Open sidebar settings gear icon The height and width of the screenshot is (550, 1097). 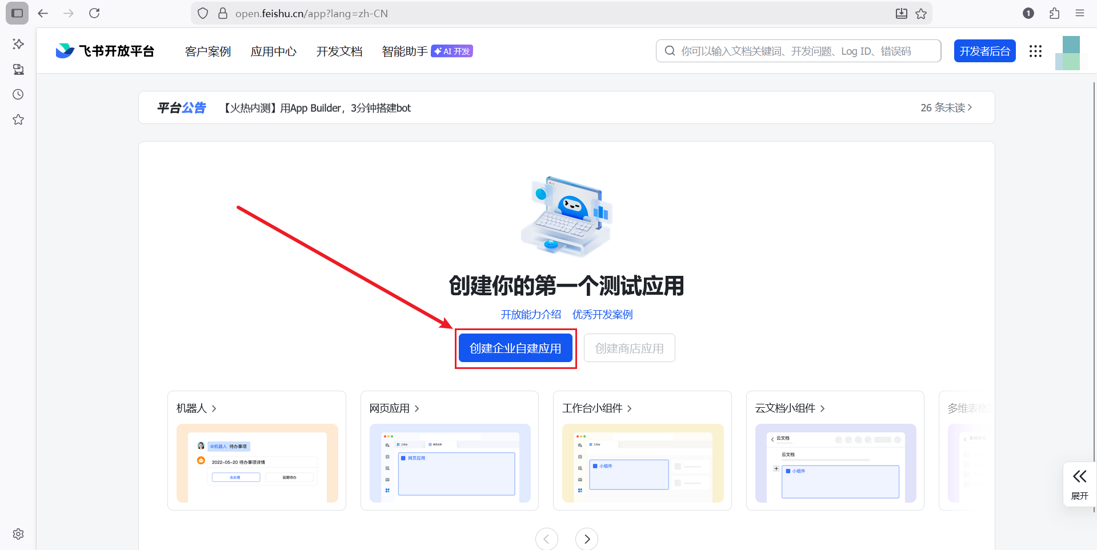click(18, 534)
